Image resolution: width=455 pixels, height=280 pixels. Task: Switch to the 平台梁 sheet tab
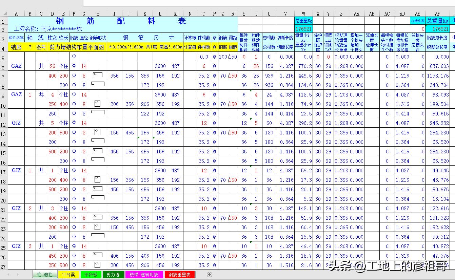click(x=68, y=275)
